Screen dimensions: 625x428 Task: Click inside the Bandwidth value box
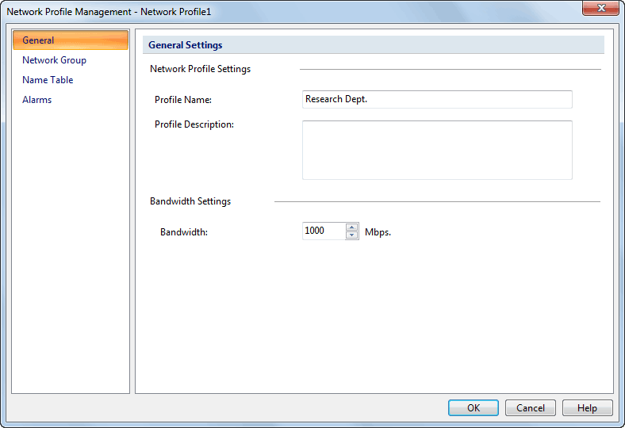pyautogui.click(x=324, y=231)
